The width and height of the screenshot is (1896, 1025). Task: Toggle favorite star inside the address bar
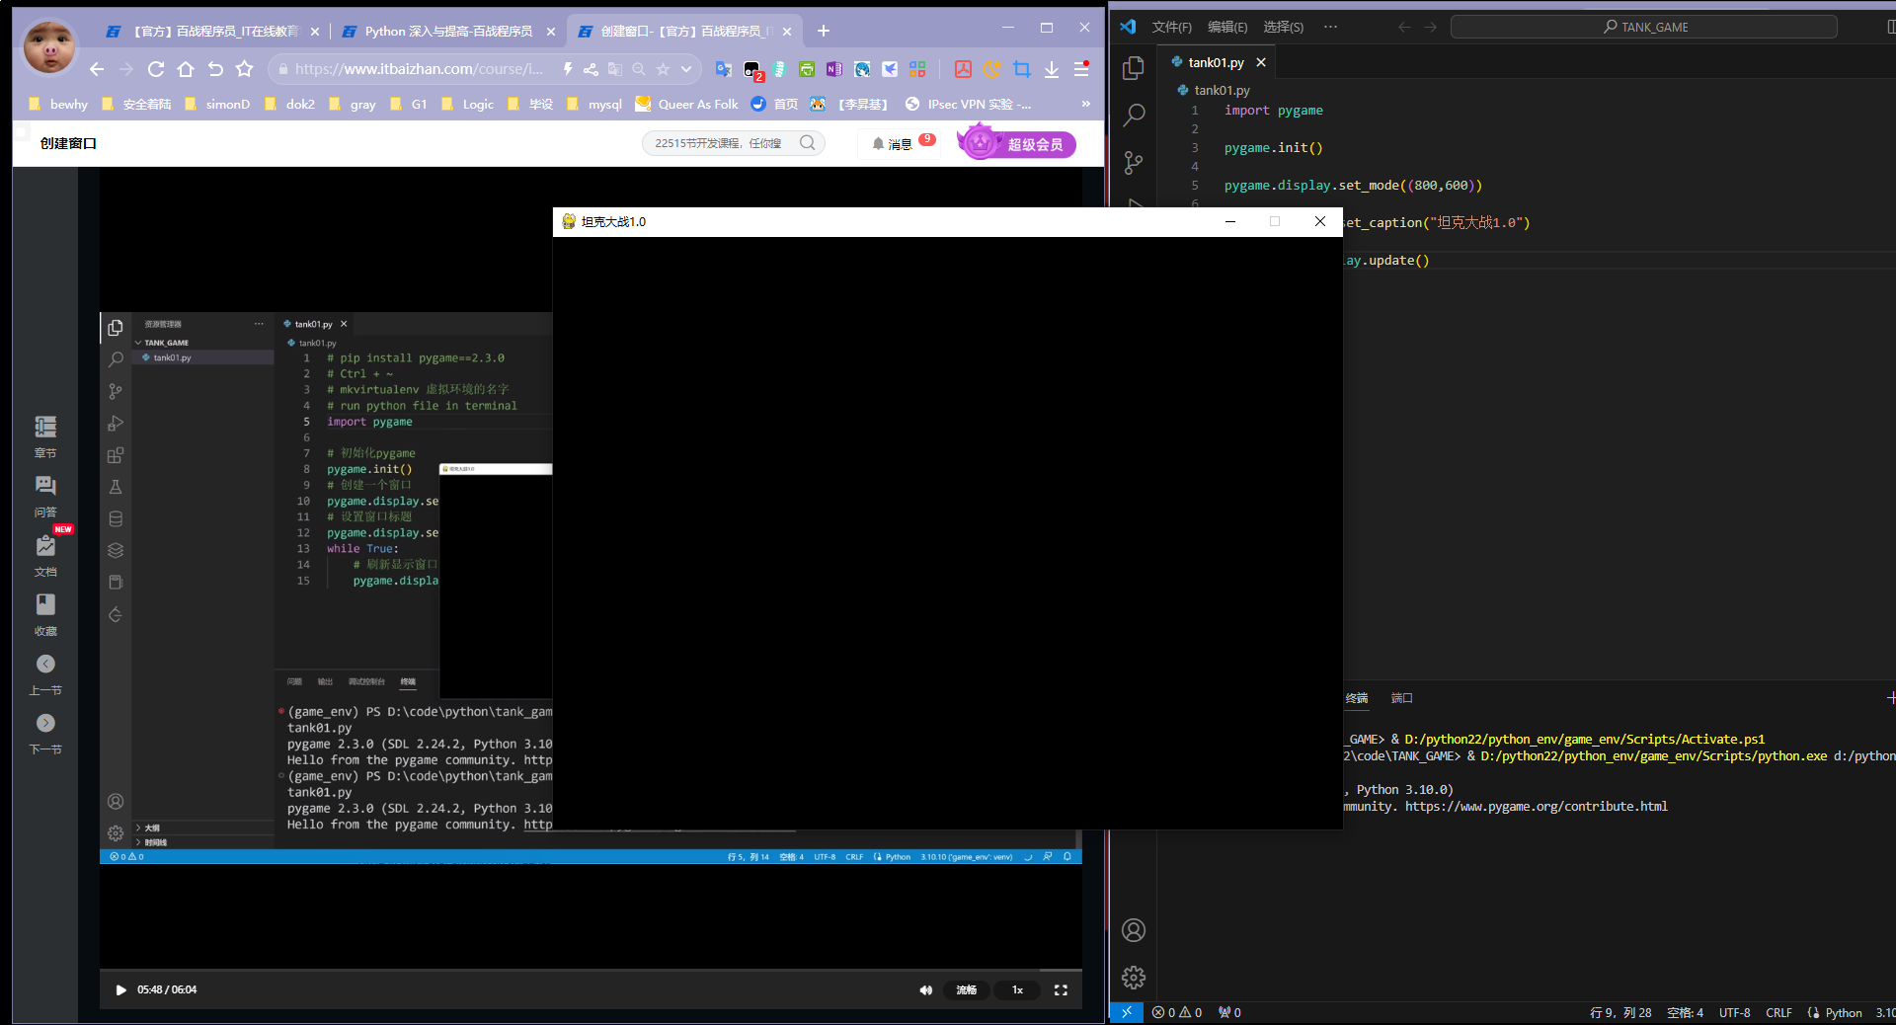663,69
